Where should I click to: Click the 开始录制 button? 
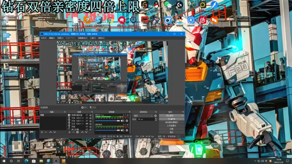click(x=172, y=119)
